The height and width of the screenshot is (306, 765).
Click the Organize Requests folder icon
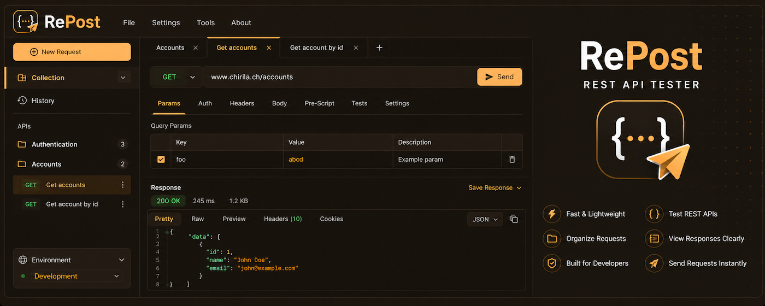(x=552, y=238)
